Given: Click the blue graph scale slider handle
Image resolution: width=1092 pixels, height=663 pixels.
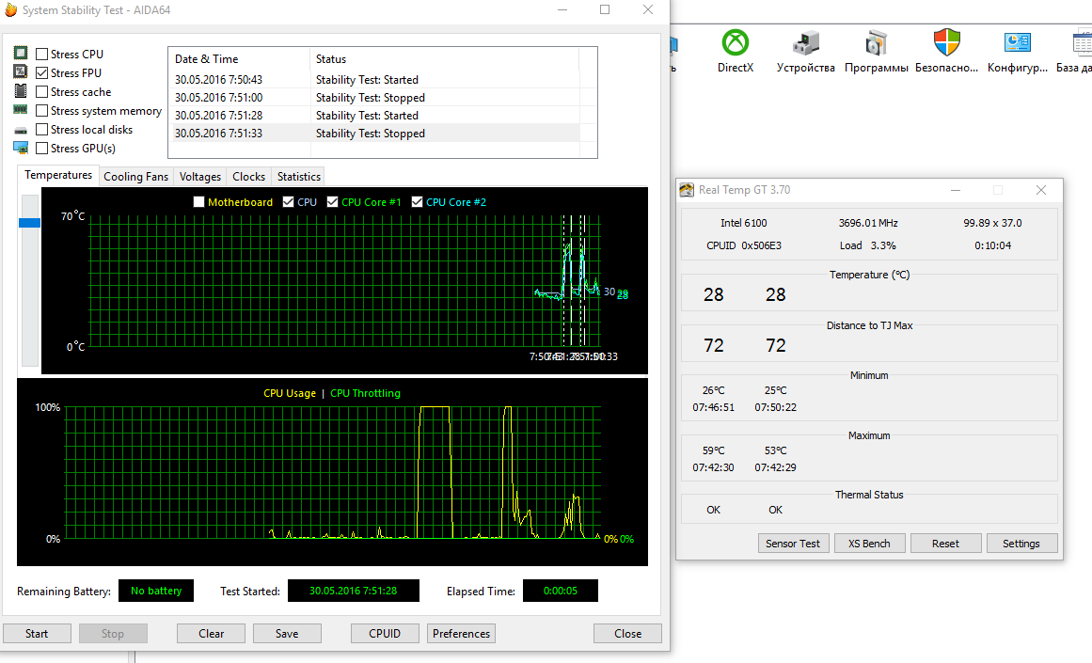Looking at the screenshot, I should coord(29,223).
